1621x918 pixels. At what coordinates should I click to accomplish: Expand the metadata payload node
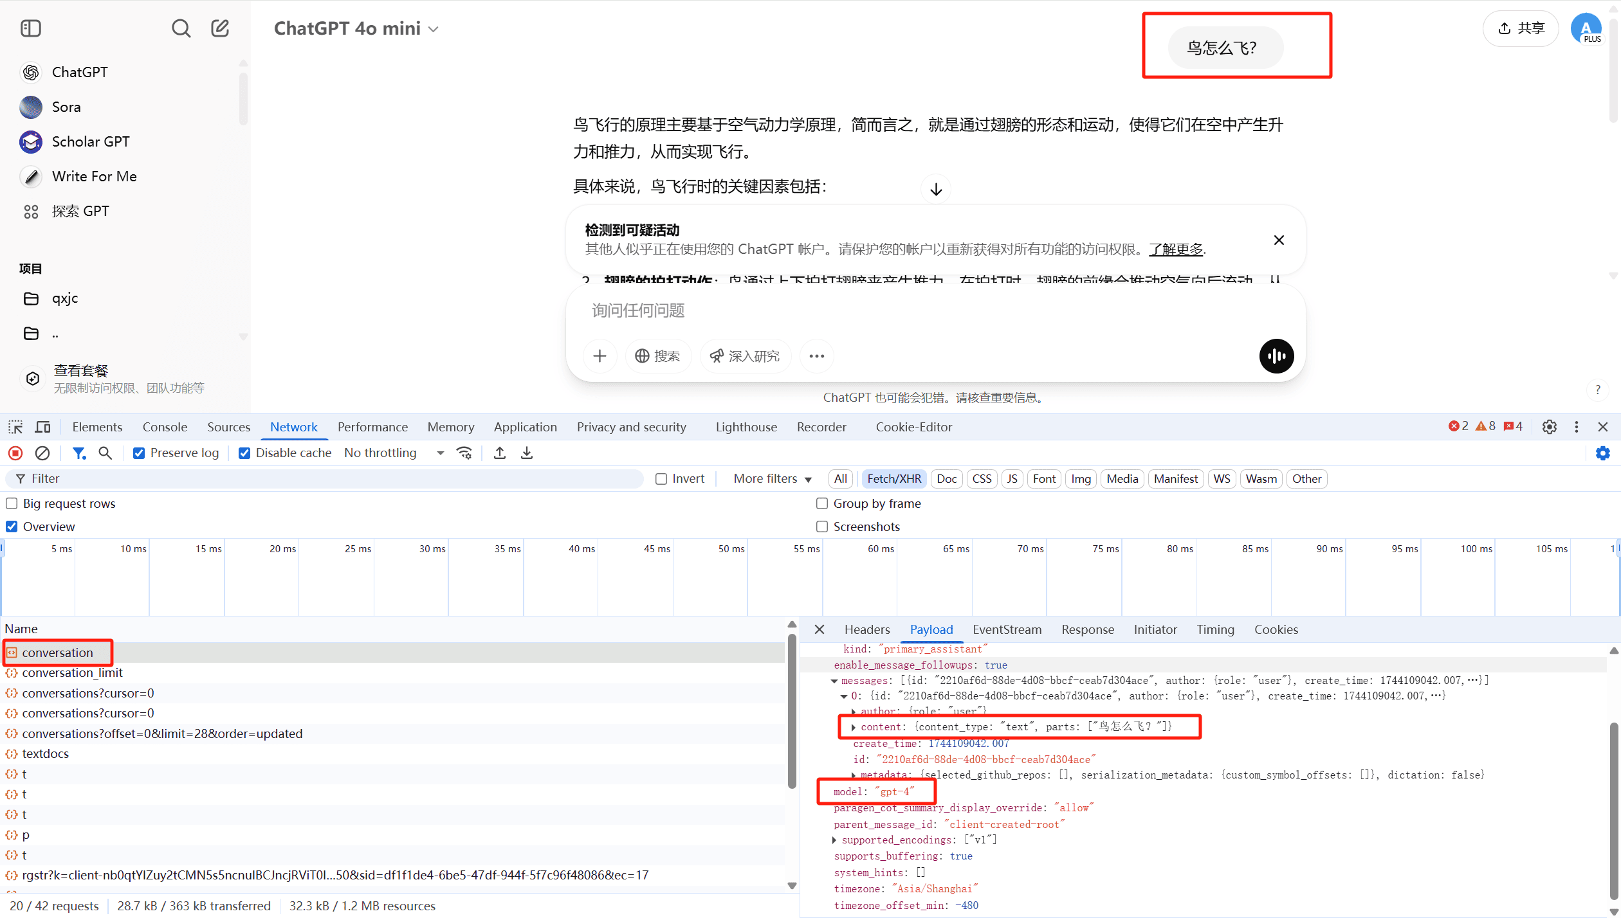(854, 775)
